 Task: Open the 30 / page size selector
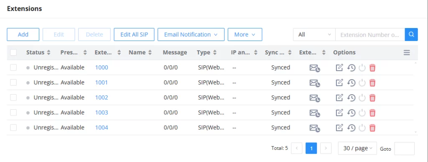tap(357, 148)
